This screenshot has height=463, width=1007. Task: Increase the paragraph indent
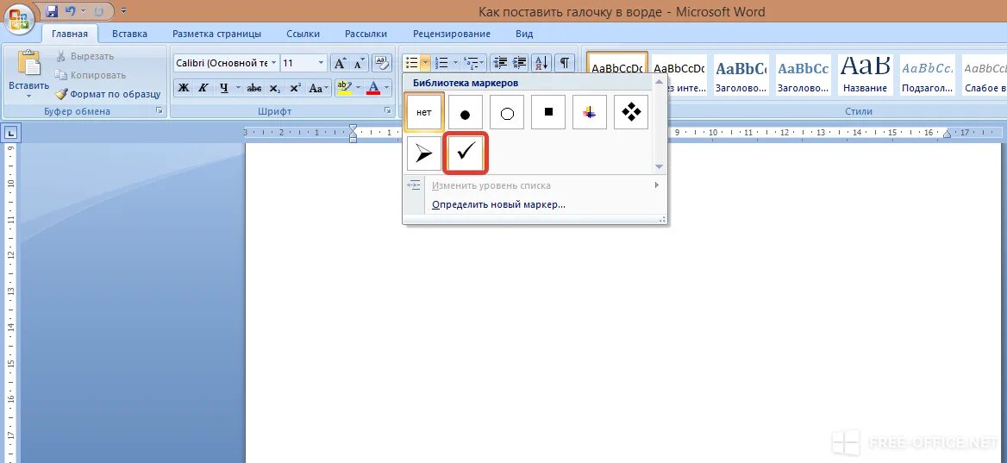tap(520, 63)
